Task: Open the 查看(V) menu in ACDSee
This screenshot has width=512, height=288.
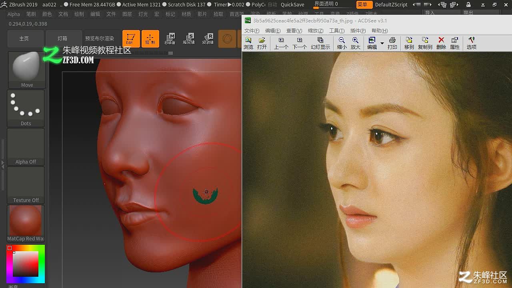Action: click(294, 31)
